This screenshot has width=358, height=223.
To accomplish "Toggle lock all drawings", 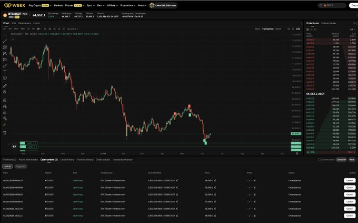I will click(x=5, y=112).
